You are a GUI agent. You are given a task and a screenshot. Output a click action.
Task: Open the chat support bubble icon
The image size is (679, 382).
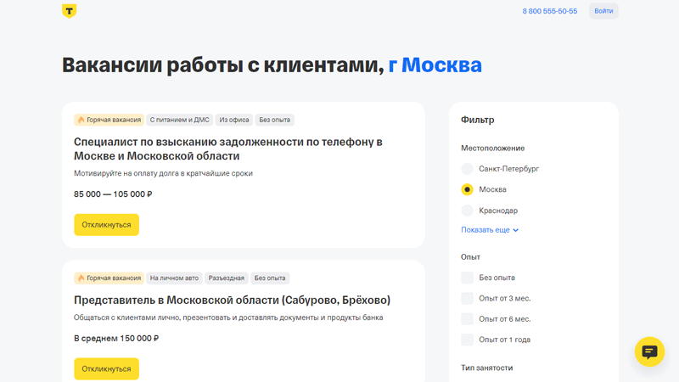(x=649, y=351)
